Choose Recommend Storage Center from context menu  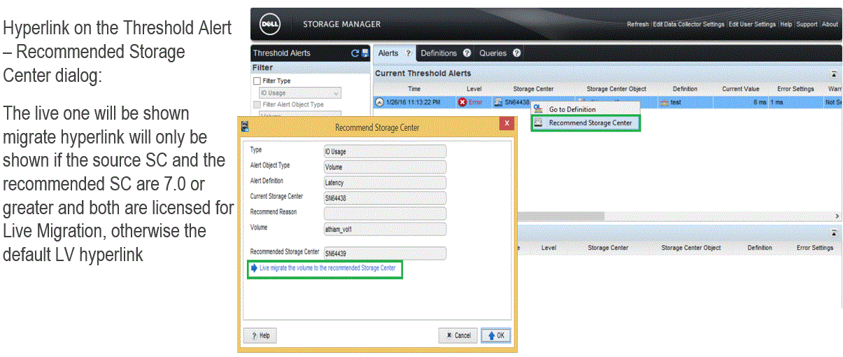590,122
